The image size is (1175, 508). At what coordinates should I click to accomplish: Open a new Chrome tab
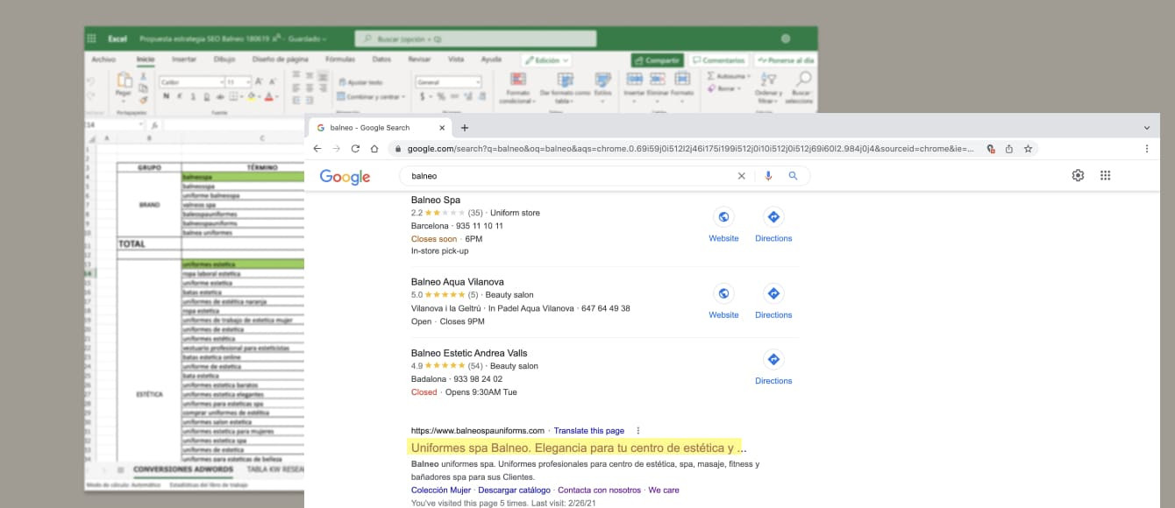tap(465, 128)
